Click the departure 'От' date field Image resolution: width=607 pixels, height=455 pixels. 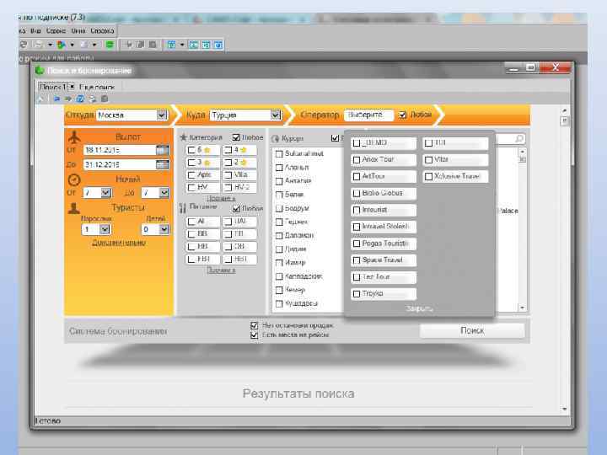119,150
